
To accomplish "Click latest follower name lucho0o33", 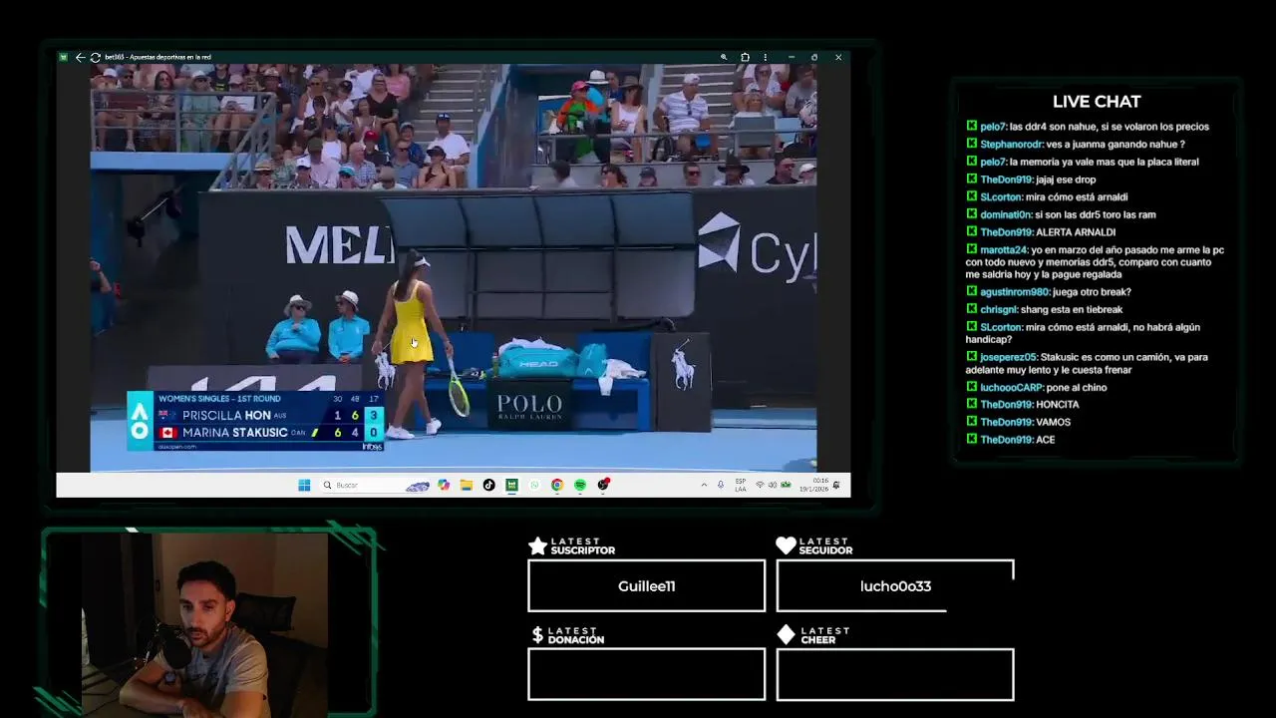I will click(x=895, y=586).
